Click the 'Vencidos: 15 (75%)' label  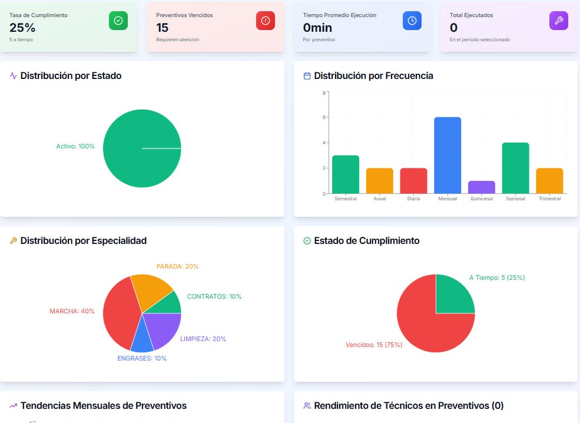[374, 345]
